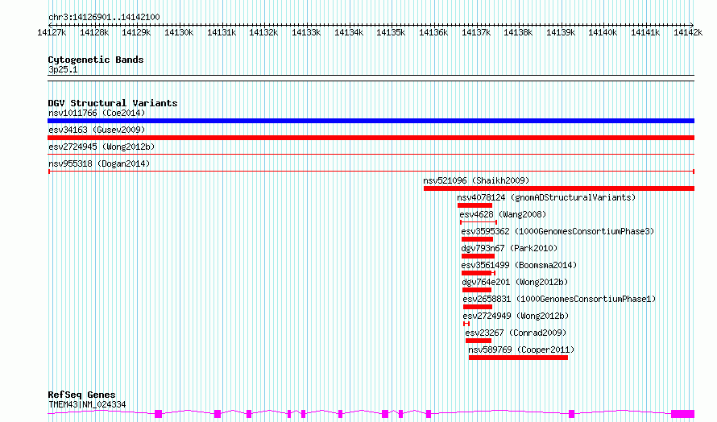This screenshot has width=717, height=422.
Task: Click the esv2724945 (Wong2012b) label
Action: coord(102,147)
